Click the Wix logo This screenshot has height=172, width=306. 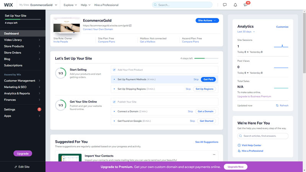(8, 5)
